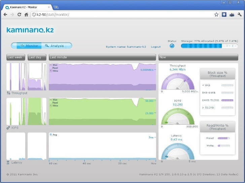Click the Block size % panel header
Screen dimensions: 245x183
pos(217,74)
